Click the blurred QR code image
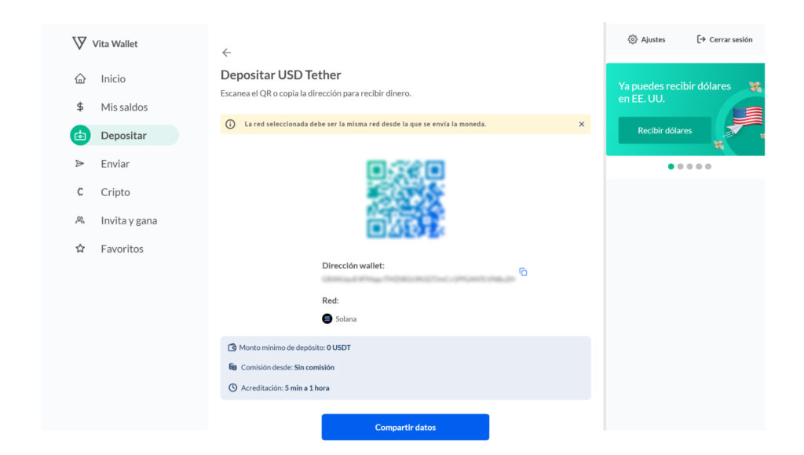The image size is (804, 455). (x=405, y=199)
